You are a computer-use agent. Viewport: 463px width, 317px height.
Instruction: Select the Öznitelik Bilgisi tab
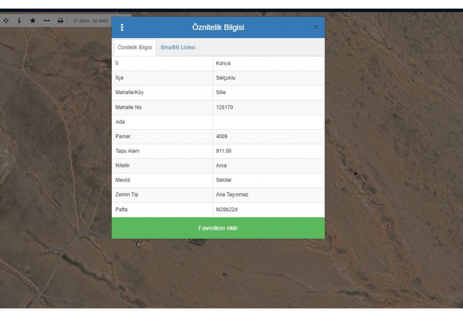pyautogui.click(x=134, y=47)
